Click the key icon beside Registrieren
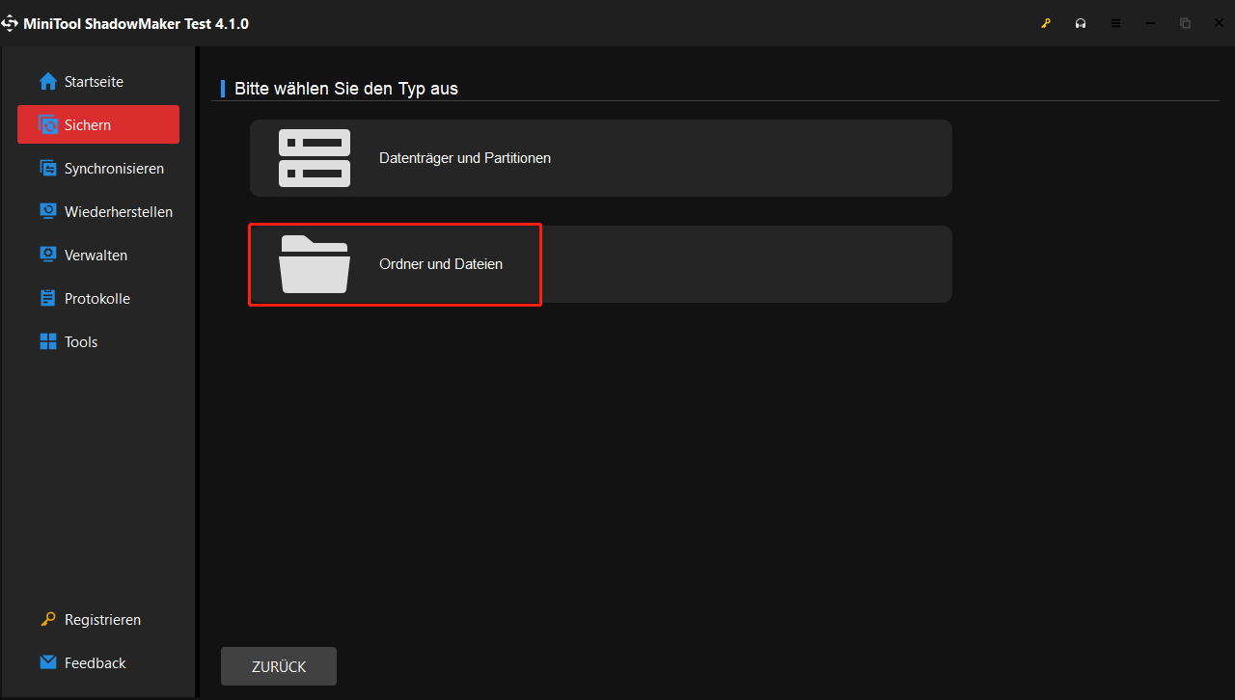This screenshot has height=700, width=1235. 48,619
